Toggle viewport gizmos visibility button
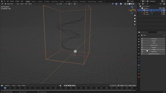This screenshot has width=166, height=93. [x=116, y=4]
